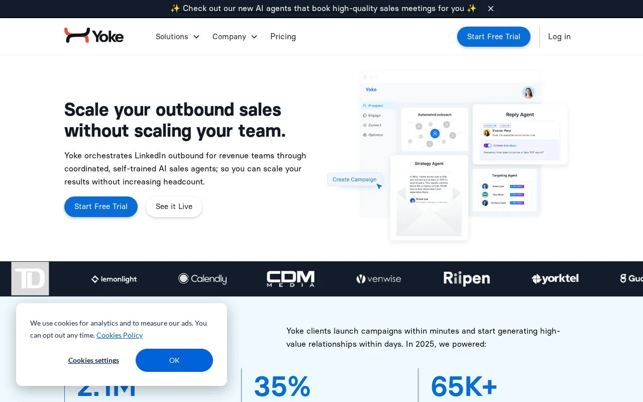Click the Calendly logo

(202, 278)
